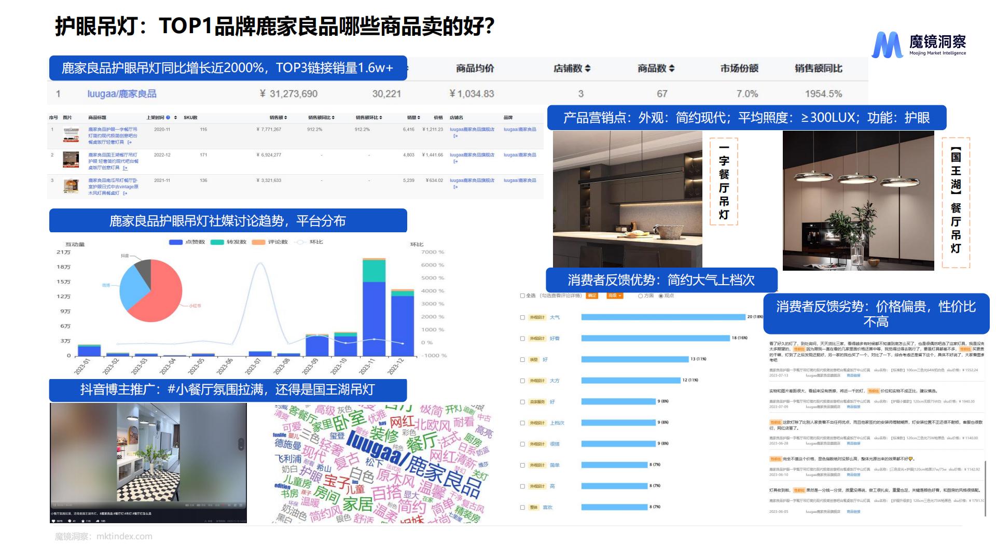Select the 观点 radio button
This screenshot has width=996, height=560.
[661, 296]
